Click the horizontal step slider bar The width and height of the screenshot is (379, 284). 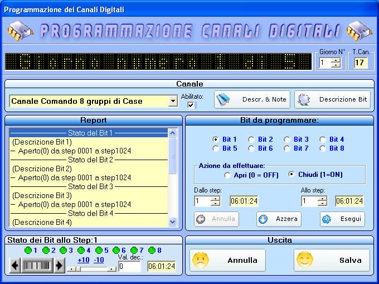coord(92,269)
